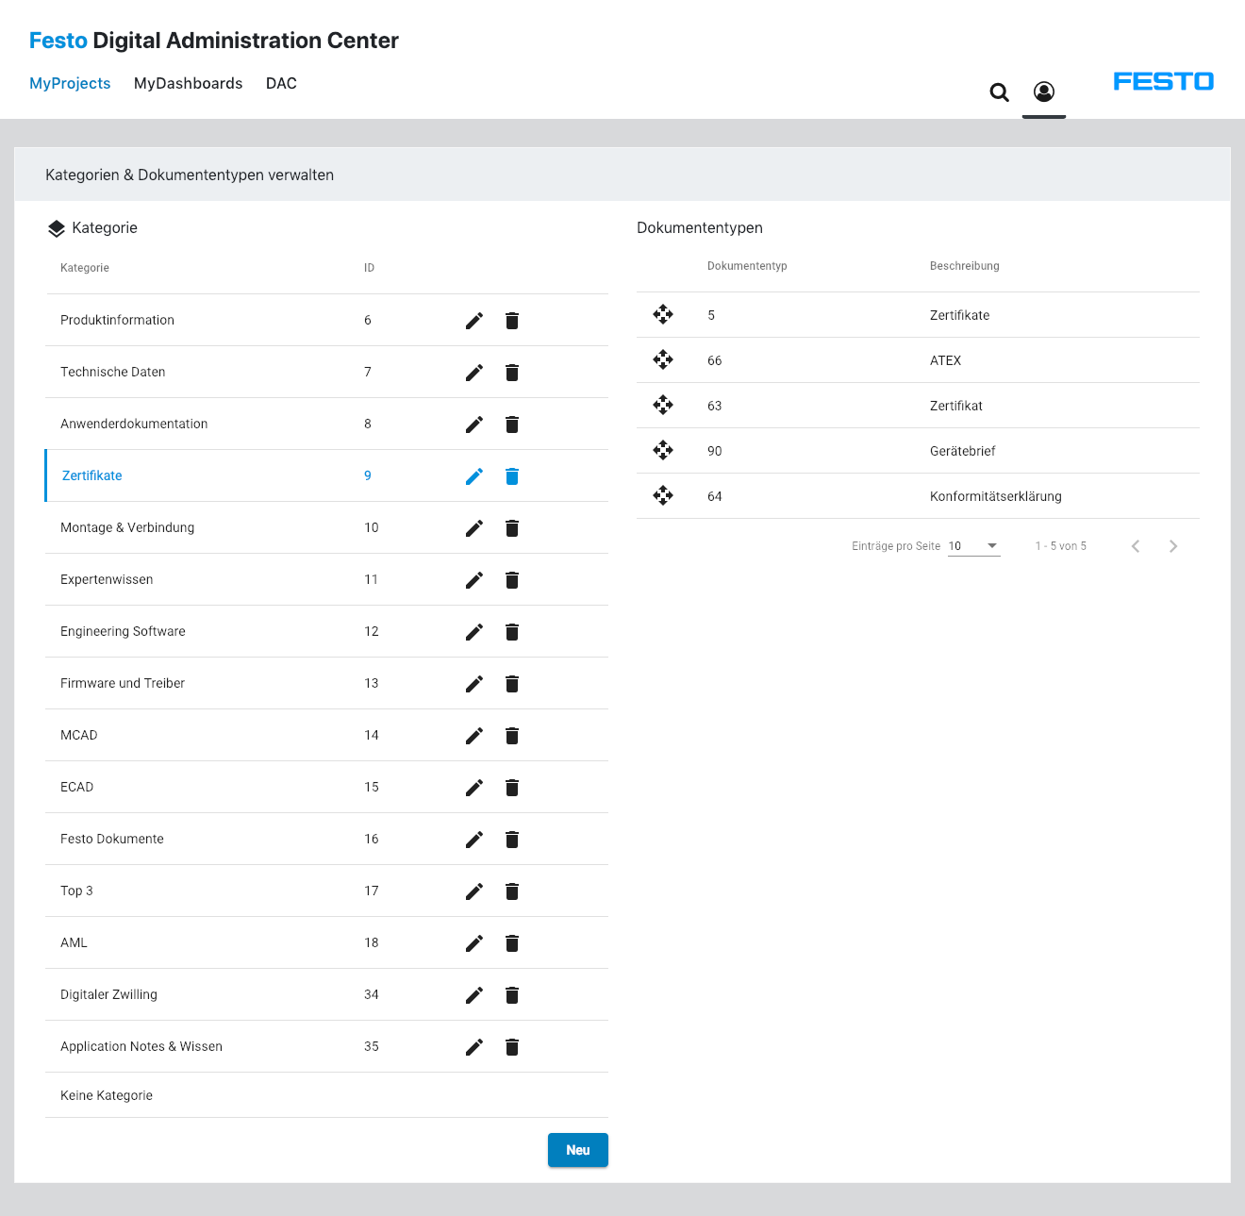Open the MyProjects page
Screen dimensions: 1245x1216
pos(70,83)
